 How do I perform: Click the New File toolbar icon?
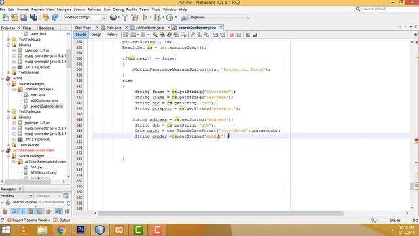(5, 18)
